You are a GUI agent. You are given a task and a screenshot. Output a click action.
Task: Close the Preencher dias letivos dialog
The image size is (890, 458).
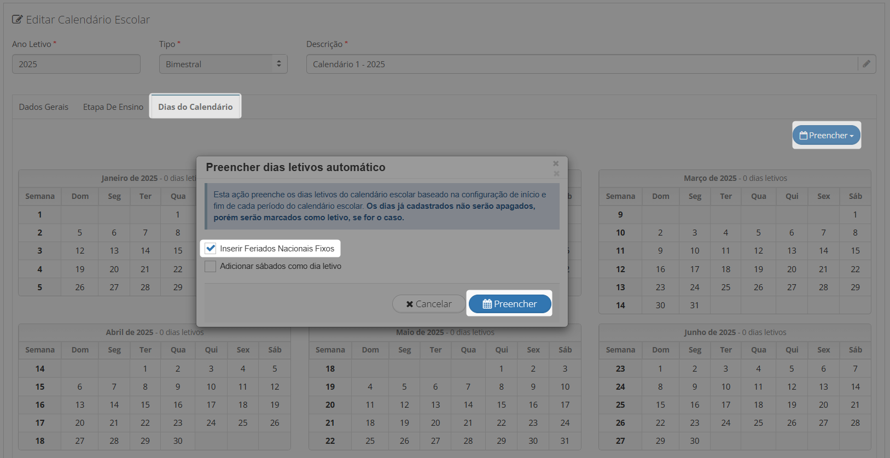[x=556, y=164]
